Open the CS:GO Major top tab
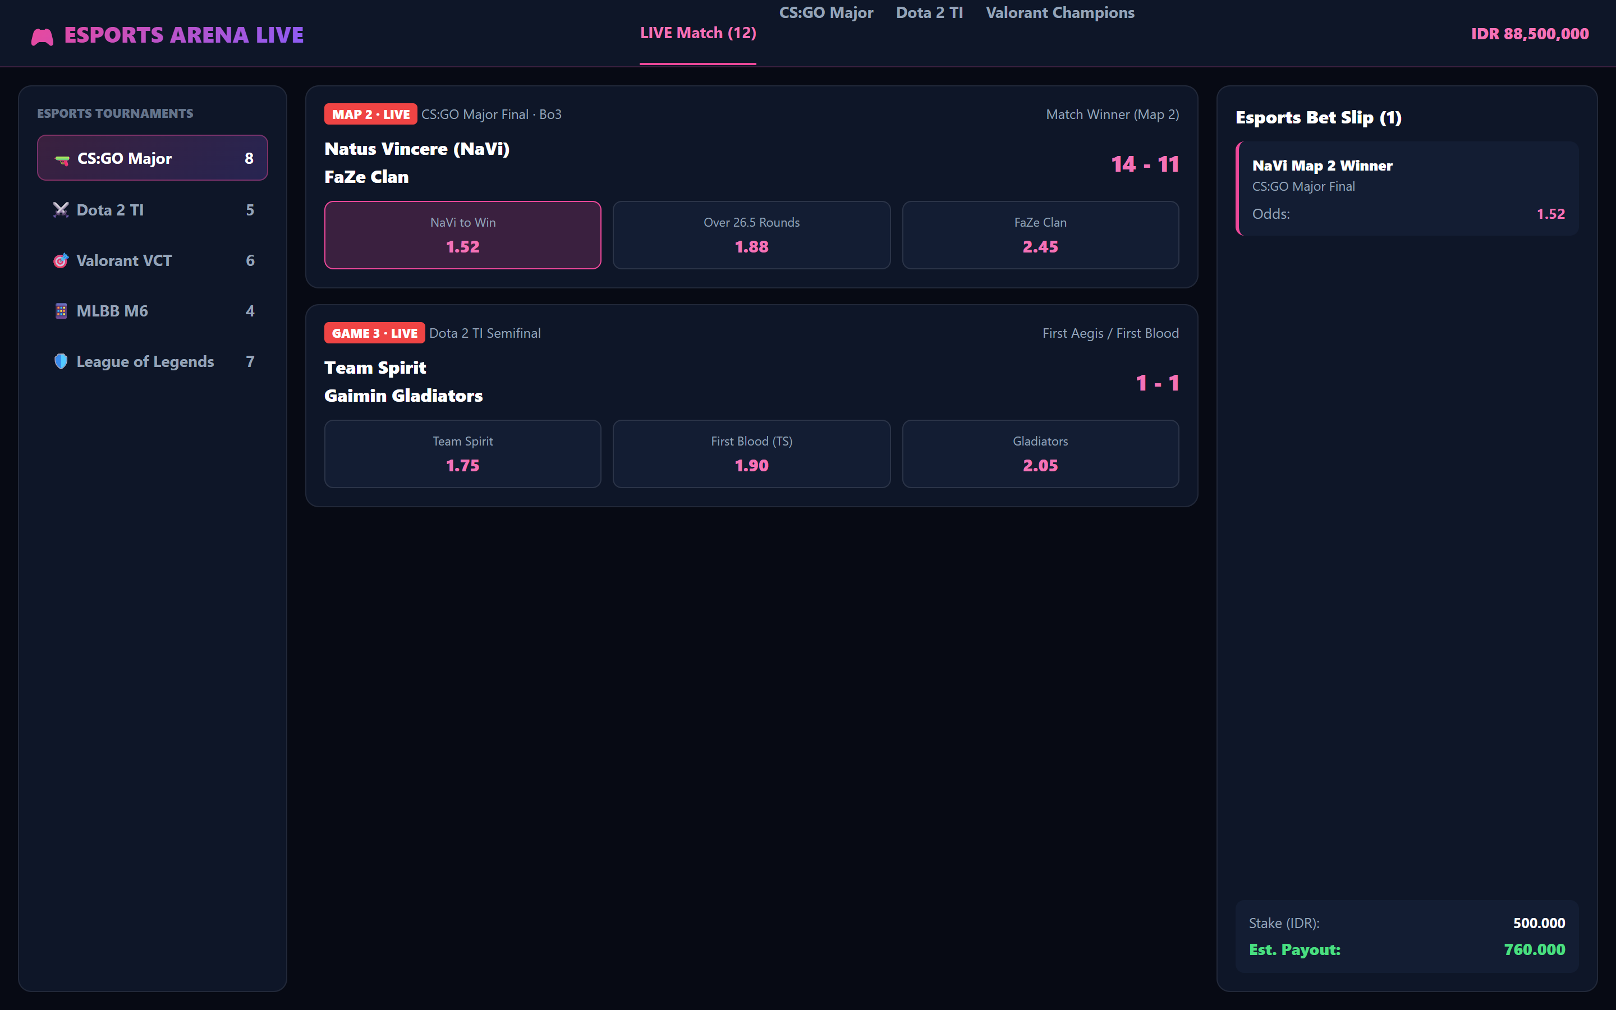 826,13
